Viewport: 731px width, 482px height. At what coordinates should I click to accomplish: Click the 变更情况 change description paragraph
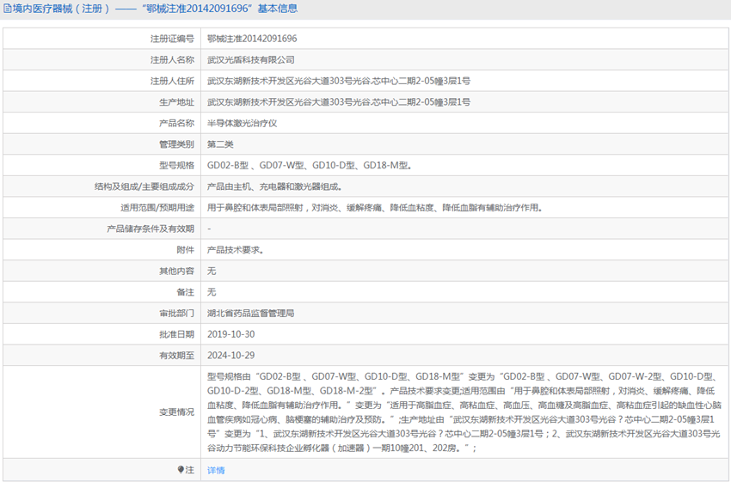464,412
